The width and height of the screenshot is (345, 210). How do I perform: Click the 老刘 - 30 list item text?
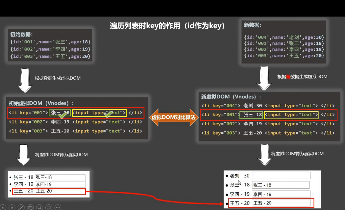point(240,176)
